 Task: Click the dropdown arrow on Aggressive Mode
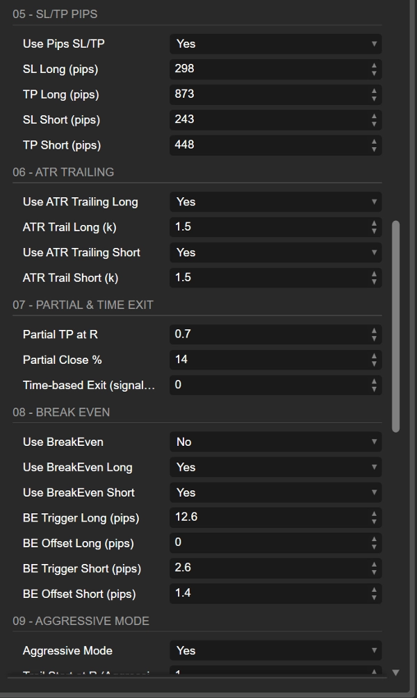(373, 651)
